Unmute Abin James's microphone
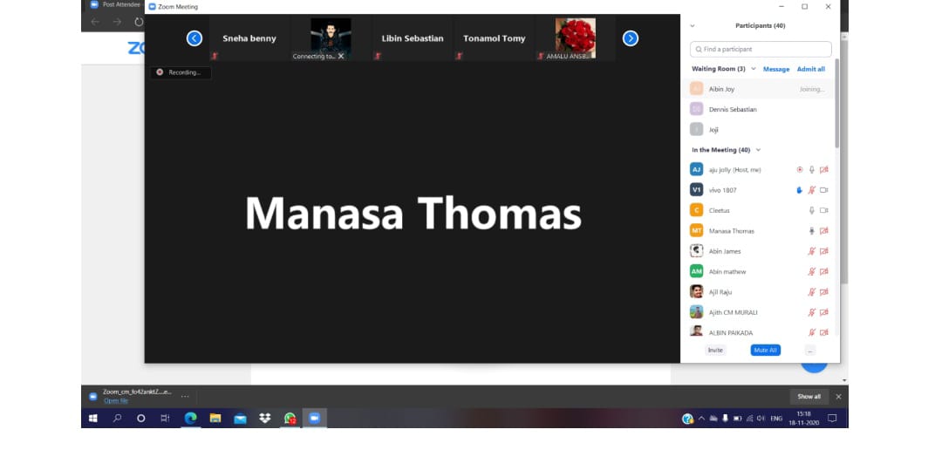This screenshot has height=450, width=942. [811, 251]
